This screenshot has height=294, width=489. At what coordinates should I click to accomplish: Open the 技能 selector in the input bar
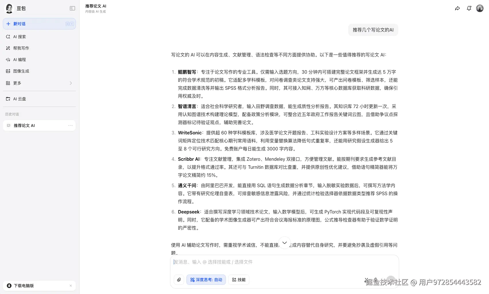(239, 280)
